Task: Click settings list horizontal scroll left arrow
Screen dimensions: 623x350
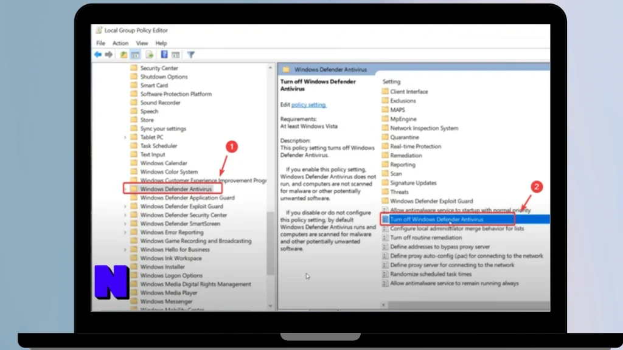Action: [383, 305]
